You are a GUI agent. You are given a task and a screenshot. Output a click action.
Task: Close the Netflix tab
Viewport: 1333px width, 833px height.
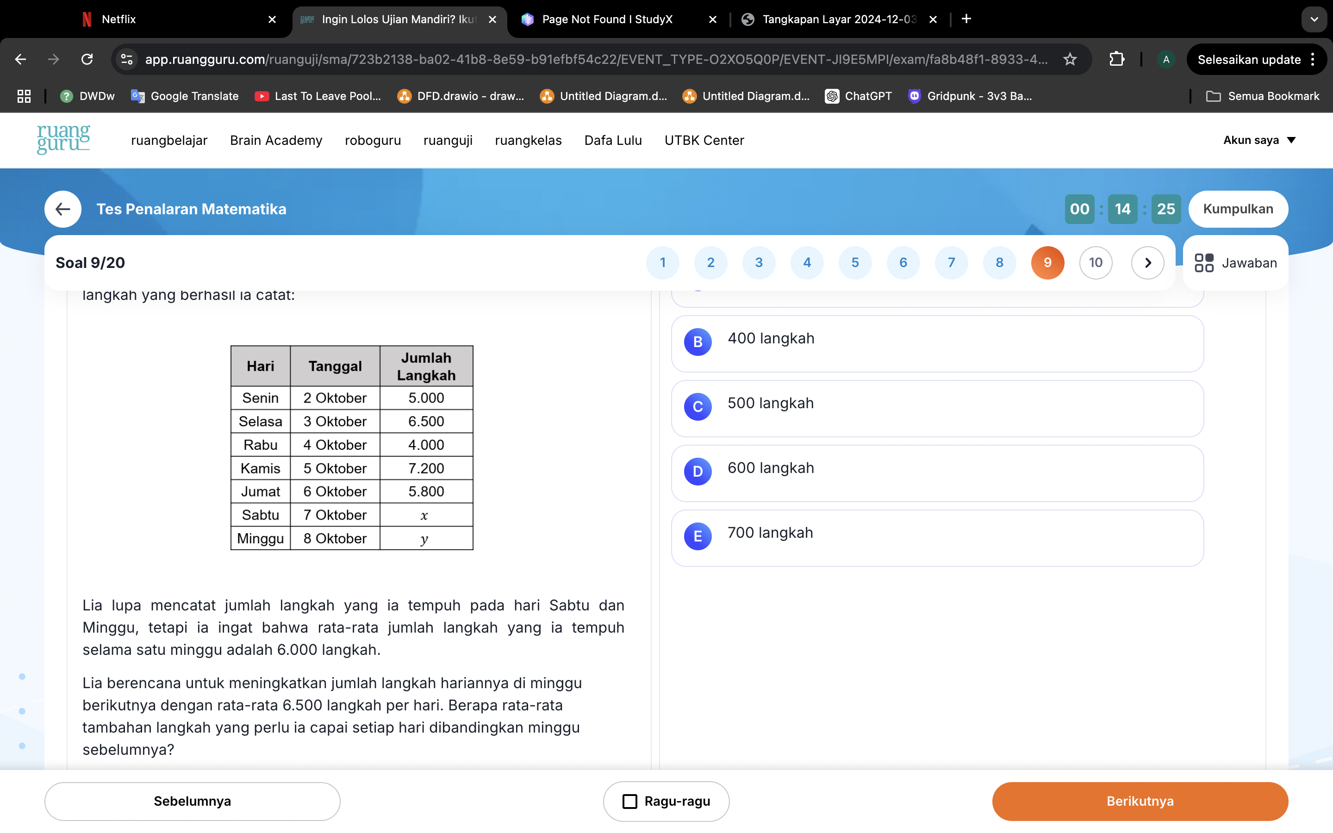272,19
